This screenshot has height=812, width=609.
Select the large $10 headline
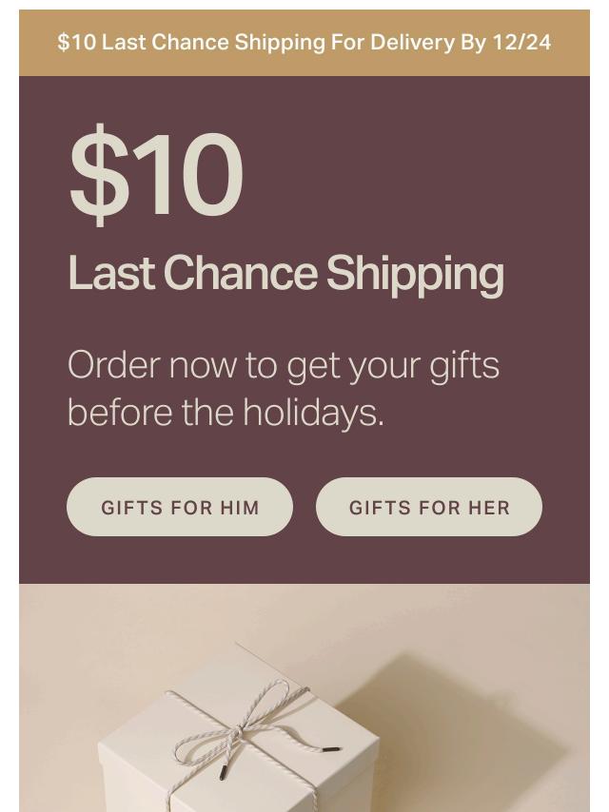[156, 175]
